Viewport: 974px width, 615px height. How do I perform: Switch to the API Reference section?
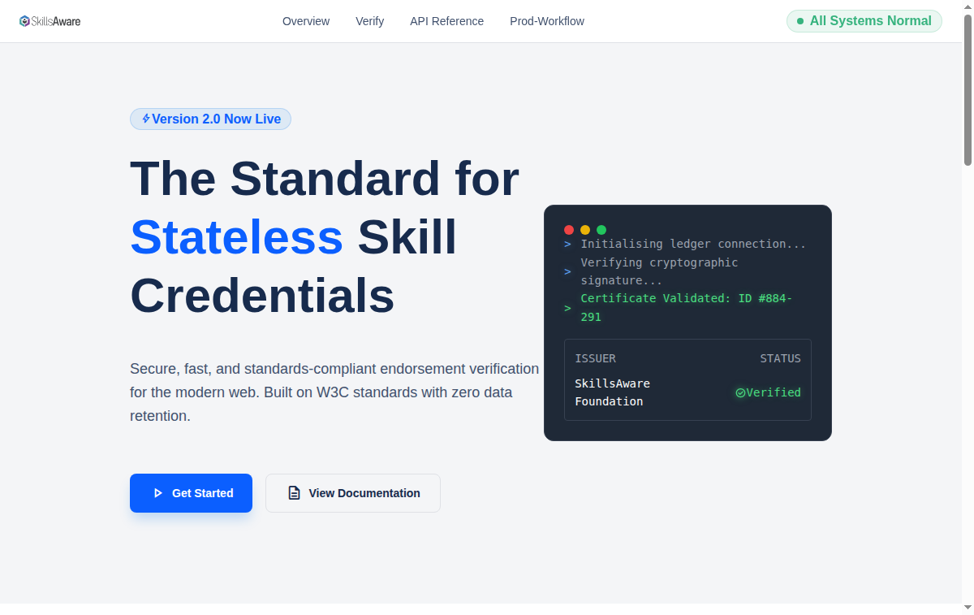[x=446, y=21]
